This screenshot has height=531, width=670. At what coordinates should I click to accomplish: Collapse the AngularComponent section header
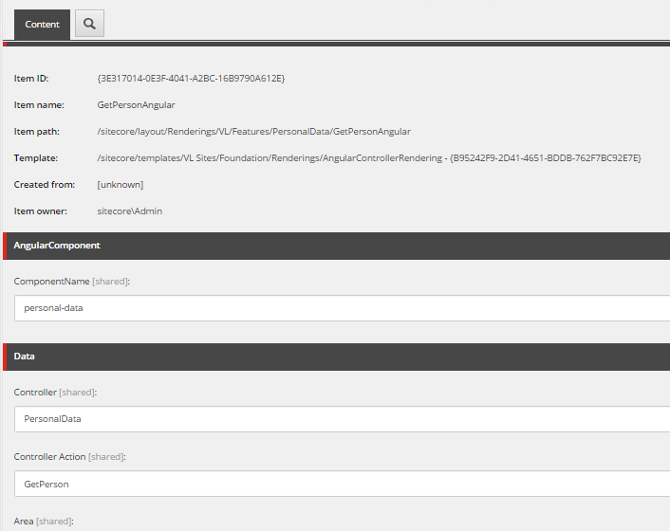click(336, 246)
